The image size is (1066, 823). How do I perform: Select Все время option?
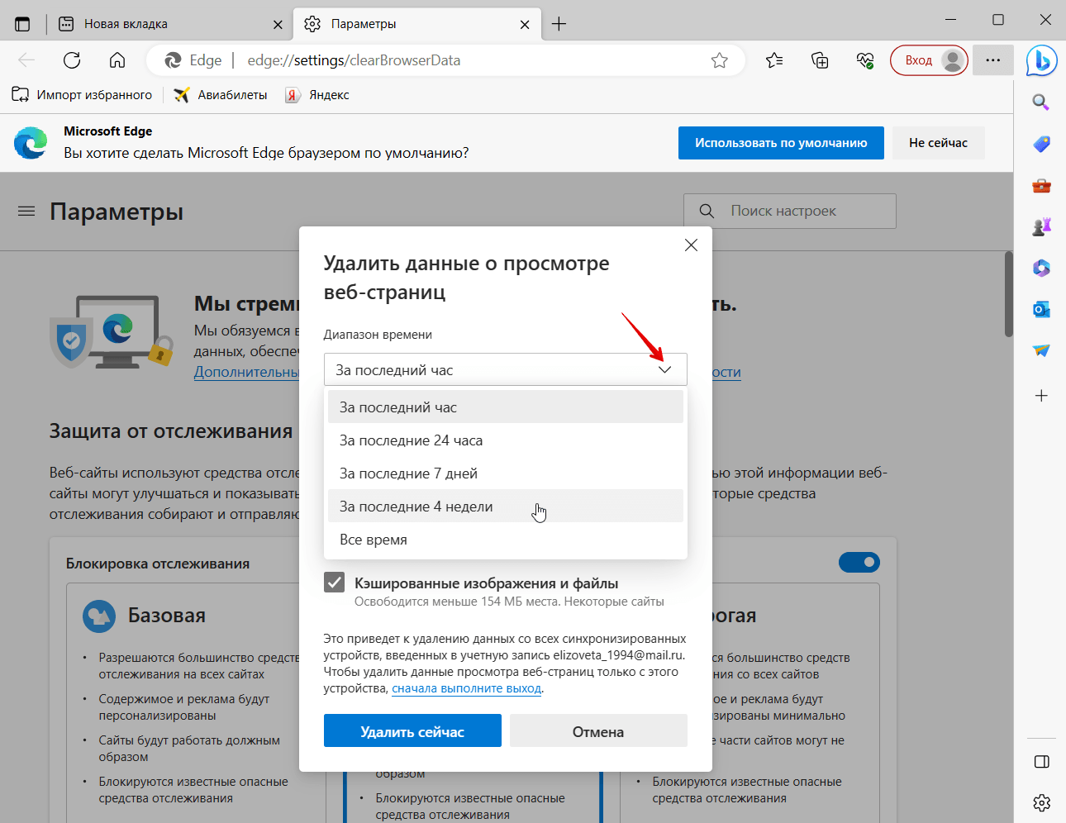coord(506,539)
